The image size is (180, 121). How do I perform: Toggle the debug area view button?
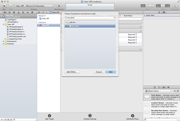(163, 6)
